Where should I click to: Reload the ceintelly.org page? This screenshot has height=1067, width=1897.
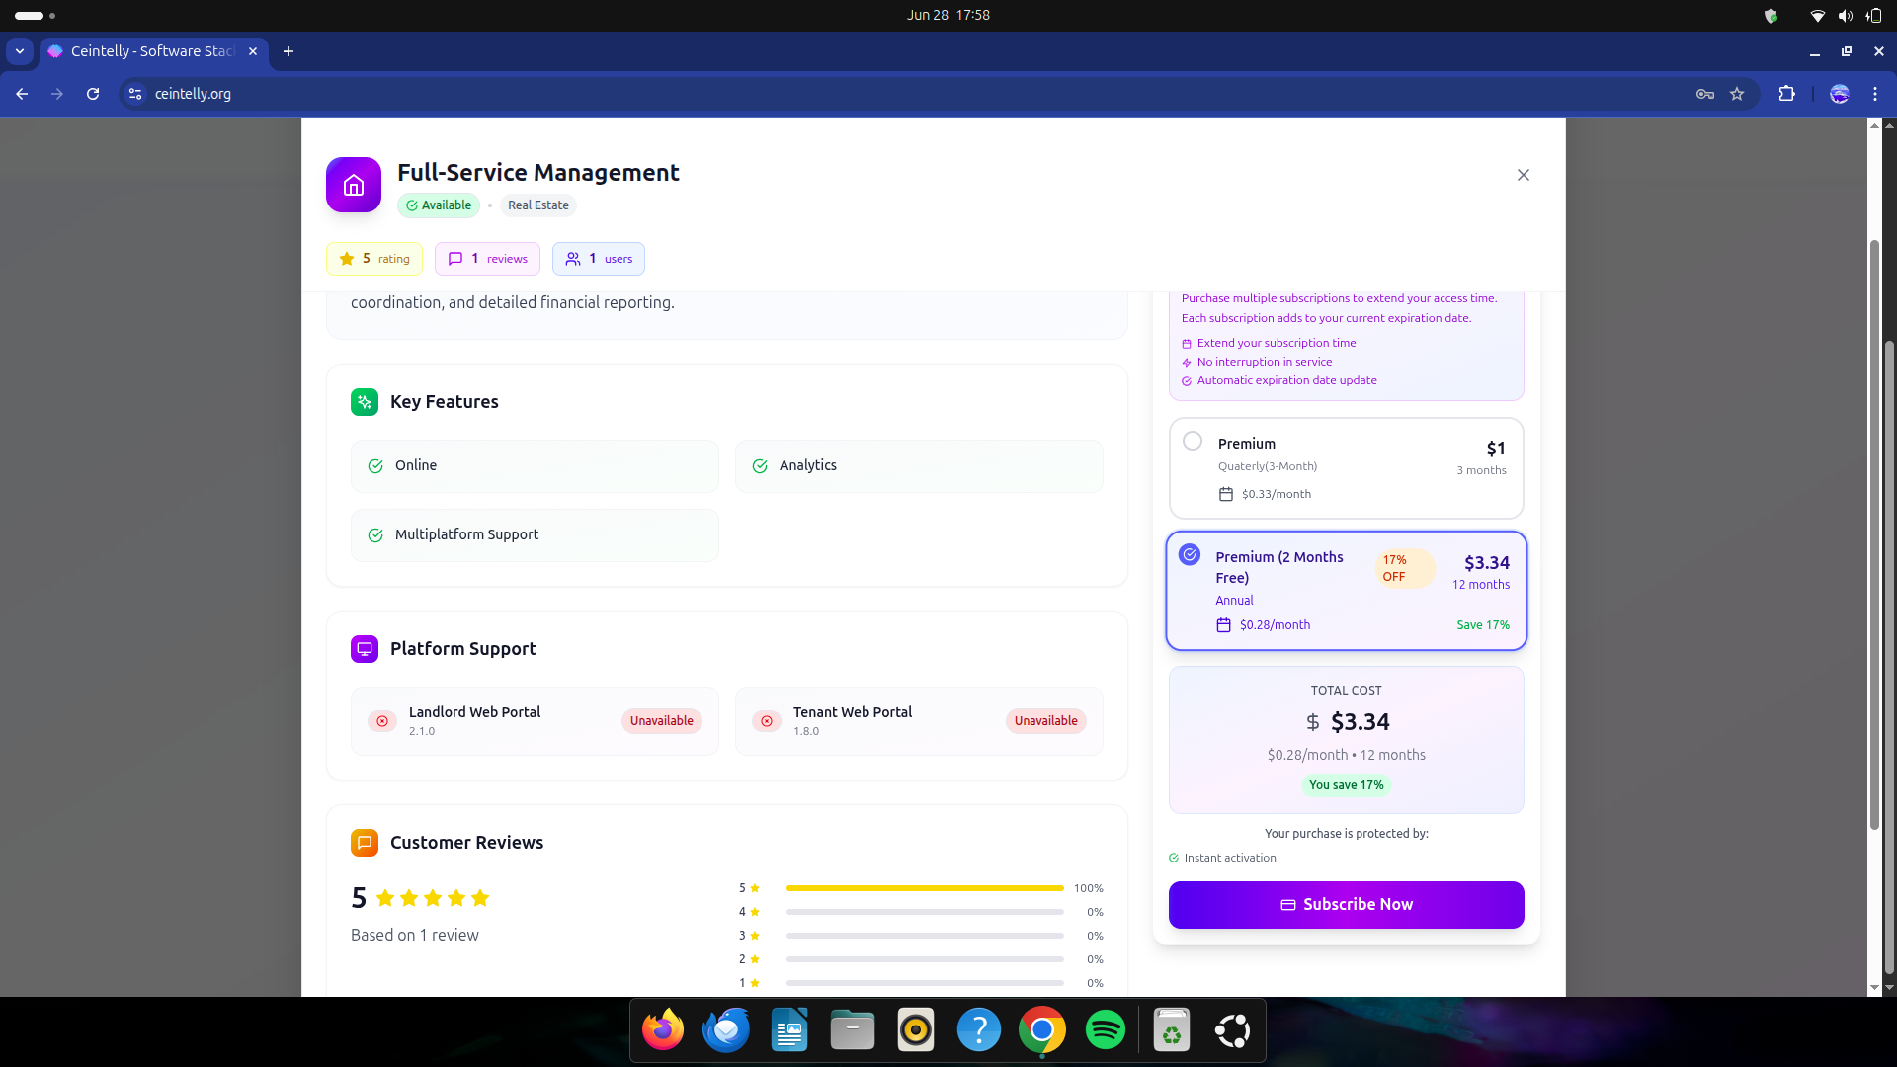click(x=93, y=94)
